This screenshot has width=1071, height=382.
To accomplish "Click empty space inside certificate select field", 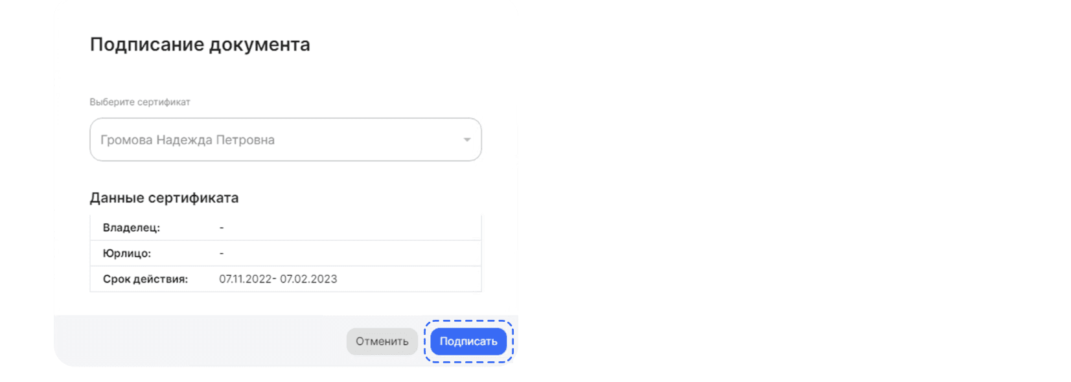I will [x=369, y=140].
